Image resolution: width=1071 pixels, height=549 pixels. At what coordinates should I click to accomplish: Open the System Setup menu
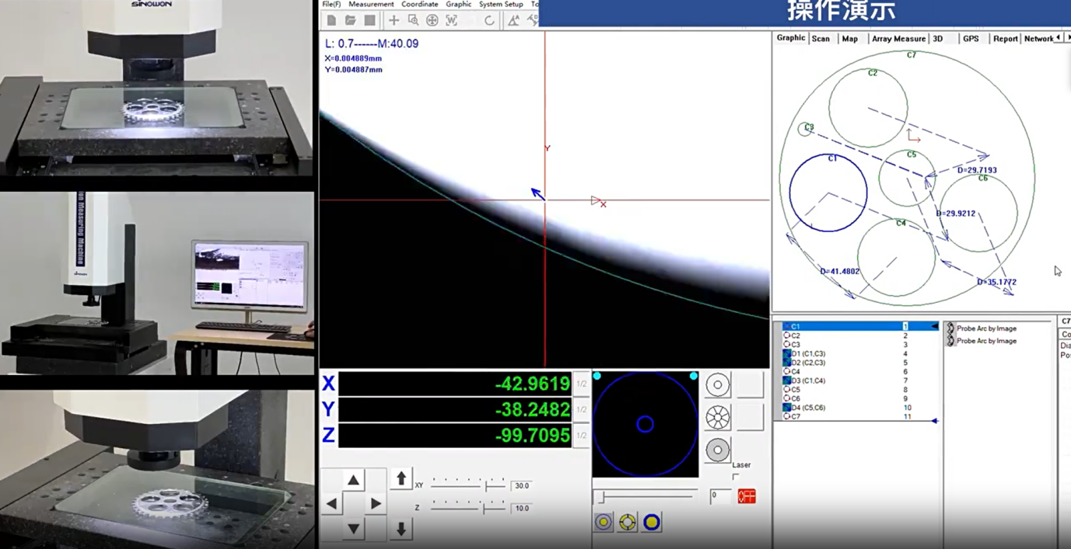[x=501, y=5]
